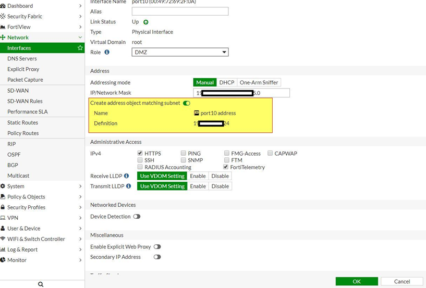Open the Role dropdown showing DMZ
Screen dimensions: 426x288
[x=180, y=52]
